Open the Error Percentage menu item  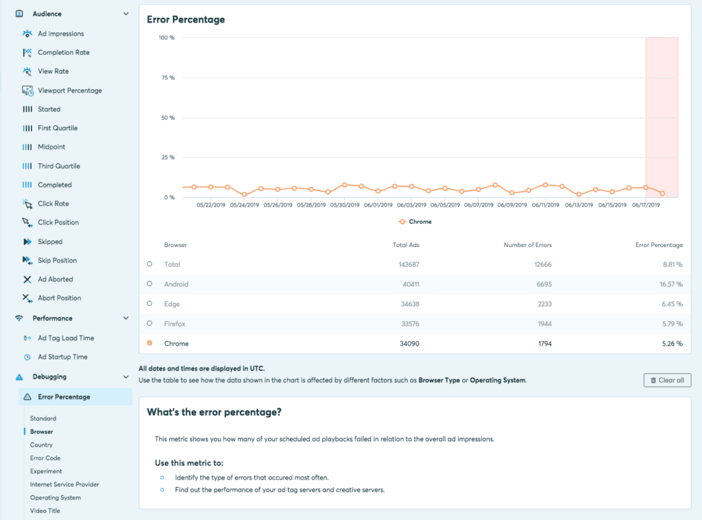75,397
